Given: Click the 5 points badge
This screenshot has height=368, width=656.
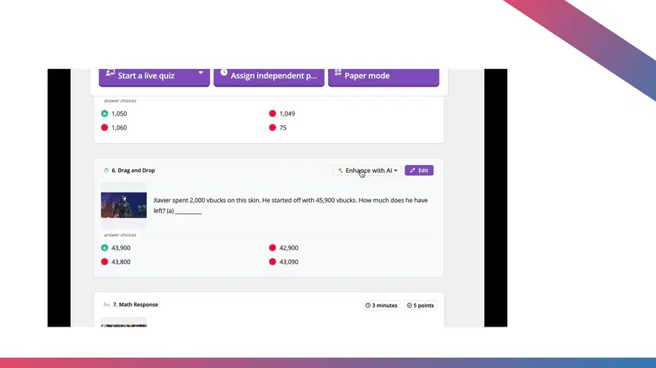Looking at the screenshot, I should pos(420,305).
